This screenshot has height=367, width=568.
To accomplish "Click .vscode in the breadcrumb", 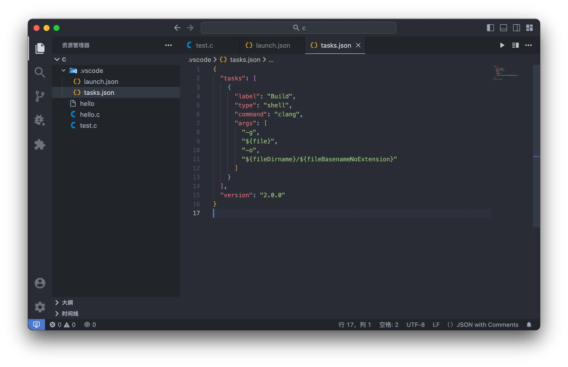I will click(x=200, y=60).
